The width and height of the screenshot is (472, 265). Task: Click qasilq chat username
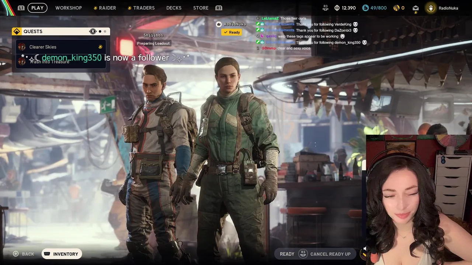pyautogui.click(x=271, y=36)
